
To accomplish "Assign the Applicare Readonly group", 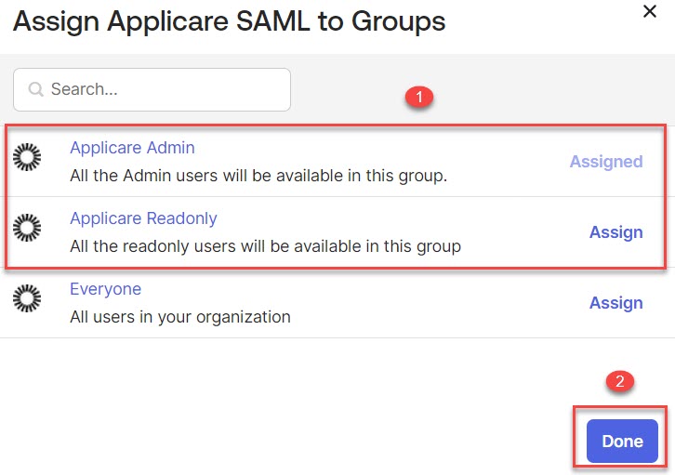I will [615, 232].
